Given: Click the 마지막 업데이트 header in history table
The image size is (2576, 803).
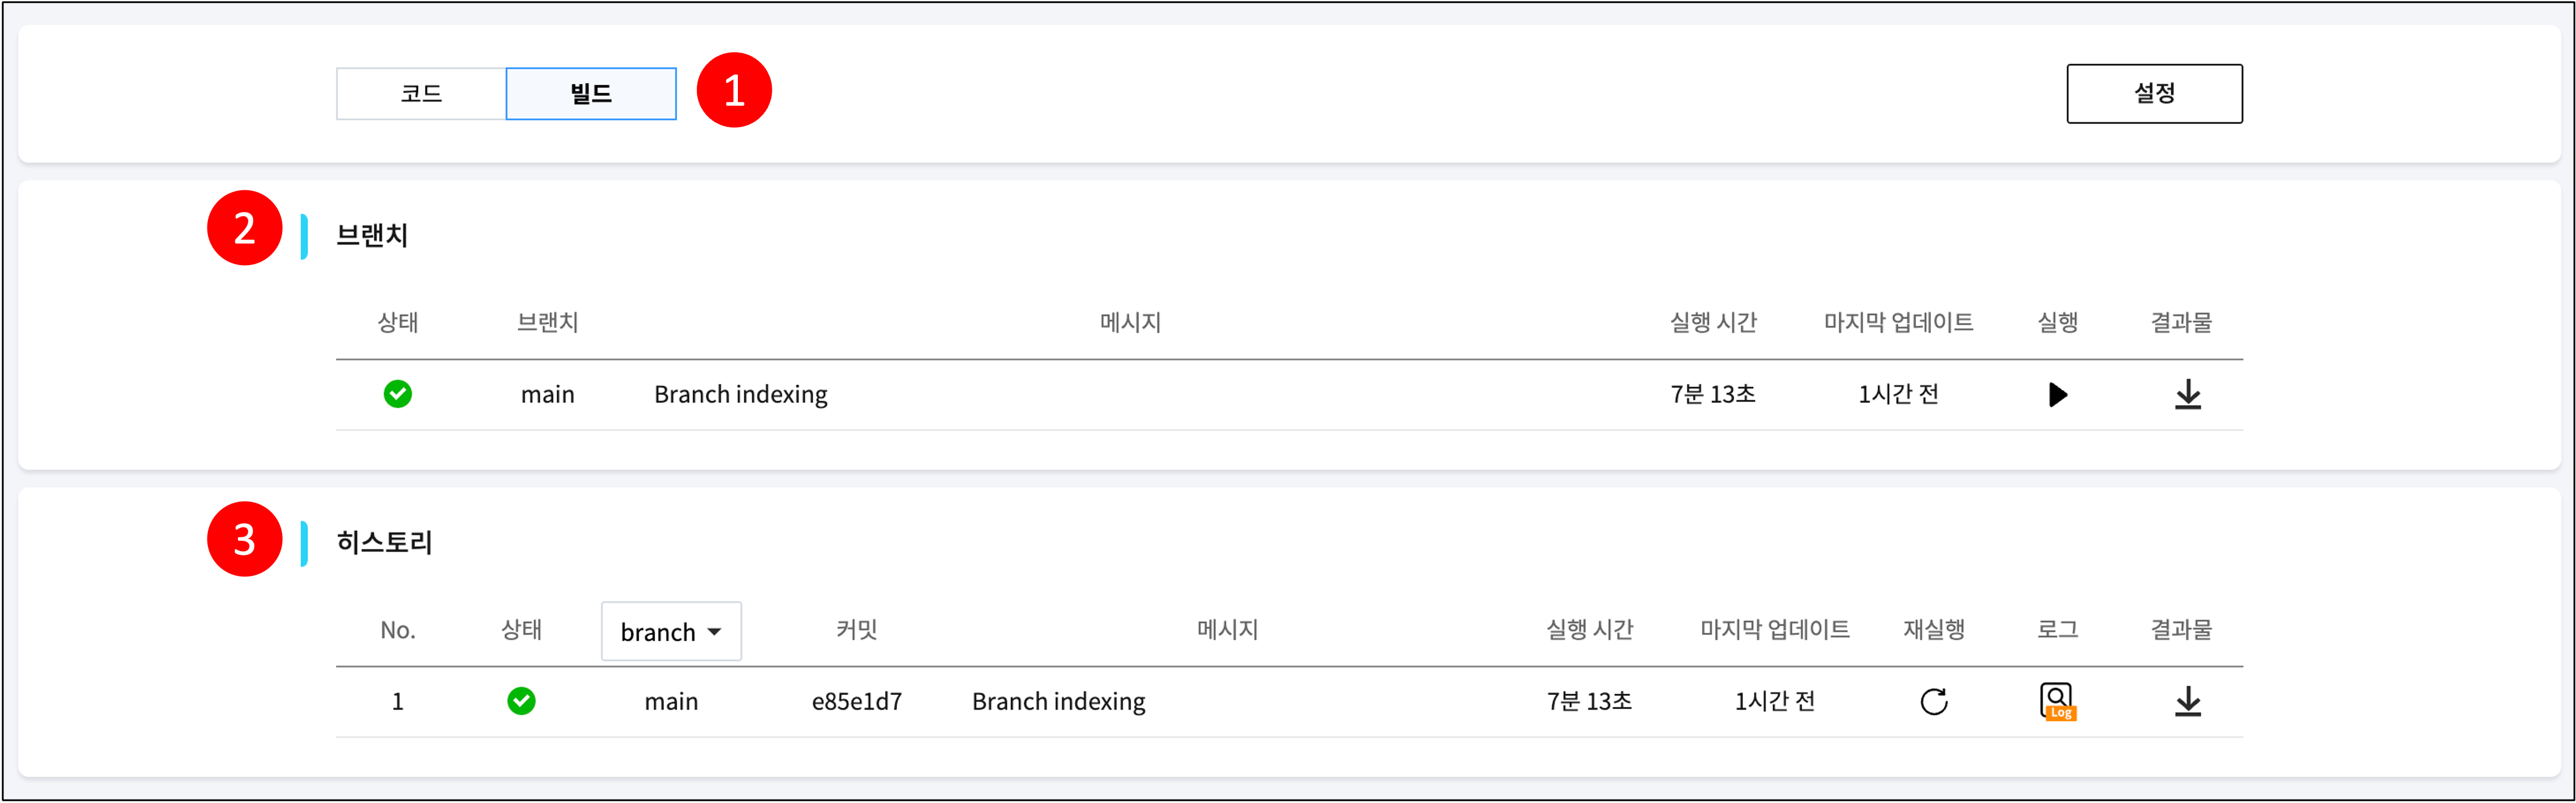Looking at the screenshot, I should pos(1774,630).
